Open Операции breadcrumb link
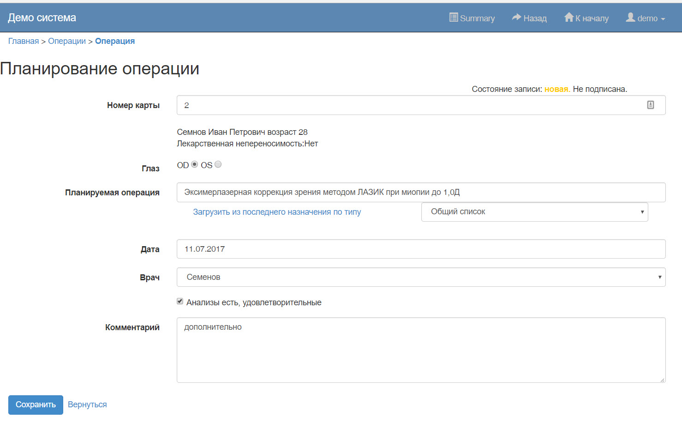 pyautogui.click(x=67, y=41)
